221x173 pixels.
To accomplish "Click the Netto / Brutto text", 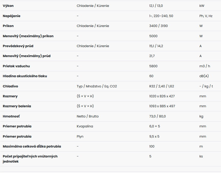I will click(88, 116).
